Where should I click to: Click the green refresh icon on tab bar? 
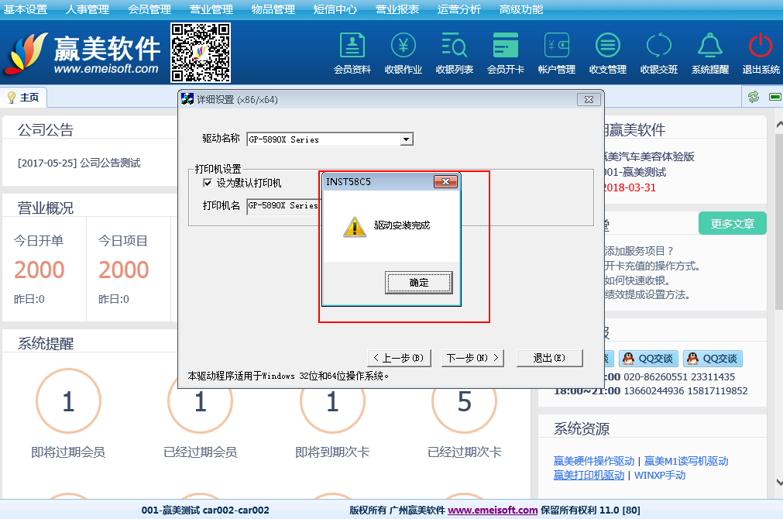pyautogui.click(x=753, y=97)
